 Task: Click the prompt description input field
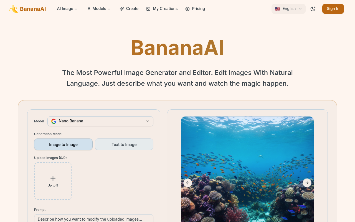[94, 218]
